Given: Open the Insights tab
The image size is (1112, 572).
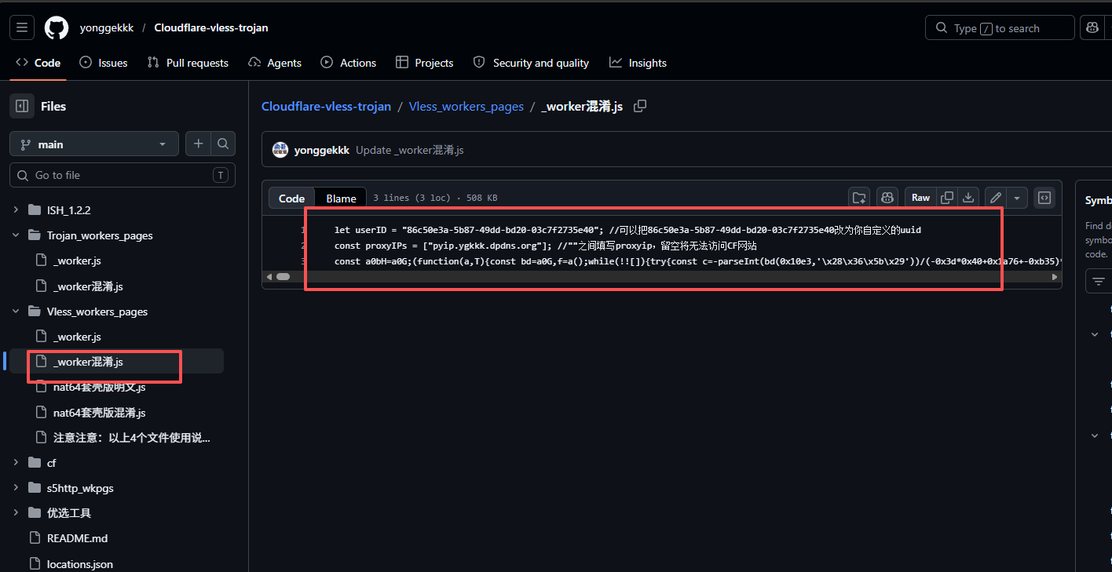Looking at the screenshot, I should point(638,63).
